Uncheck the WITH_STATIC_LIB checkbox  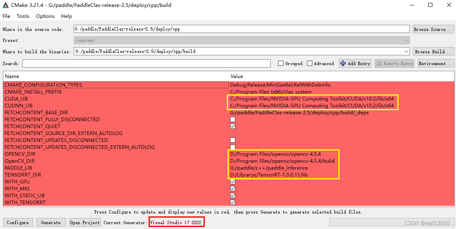click(x=232, y=196)
